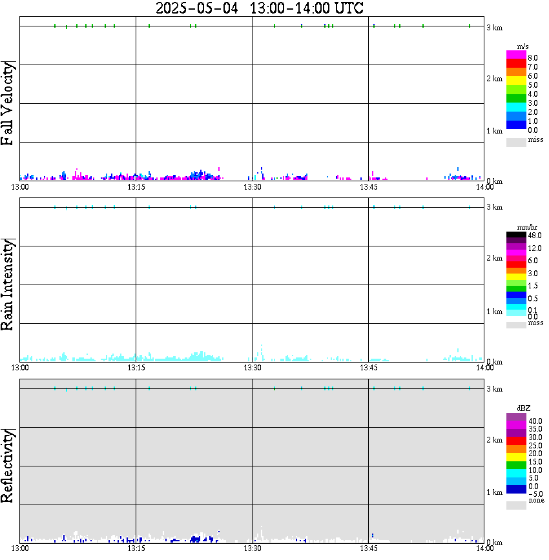Click the Rain Intensity axis label
Screen dimensions: 549x560
[x=8, y=285]
